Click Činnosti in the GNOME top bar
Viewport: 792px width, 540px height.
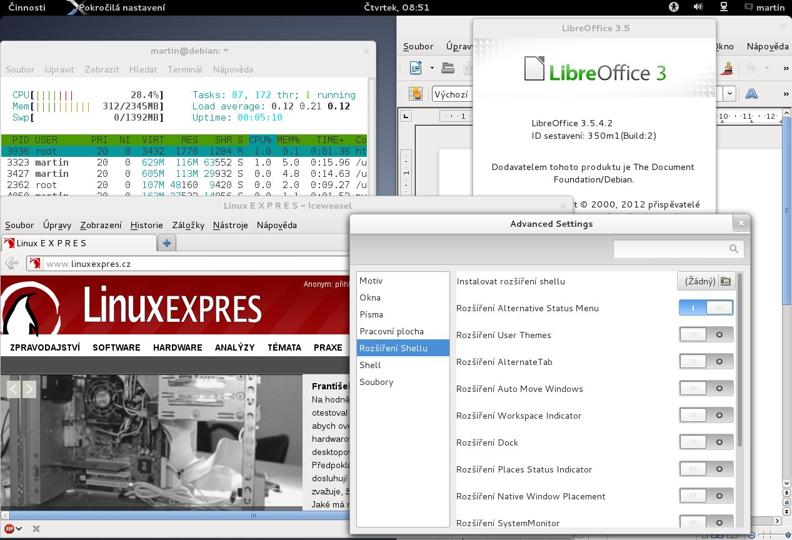pyautogui.click(x=26, y=7)
